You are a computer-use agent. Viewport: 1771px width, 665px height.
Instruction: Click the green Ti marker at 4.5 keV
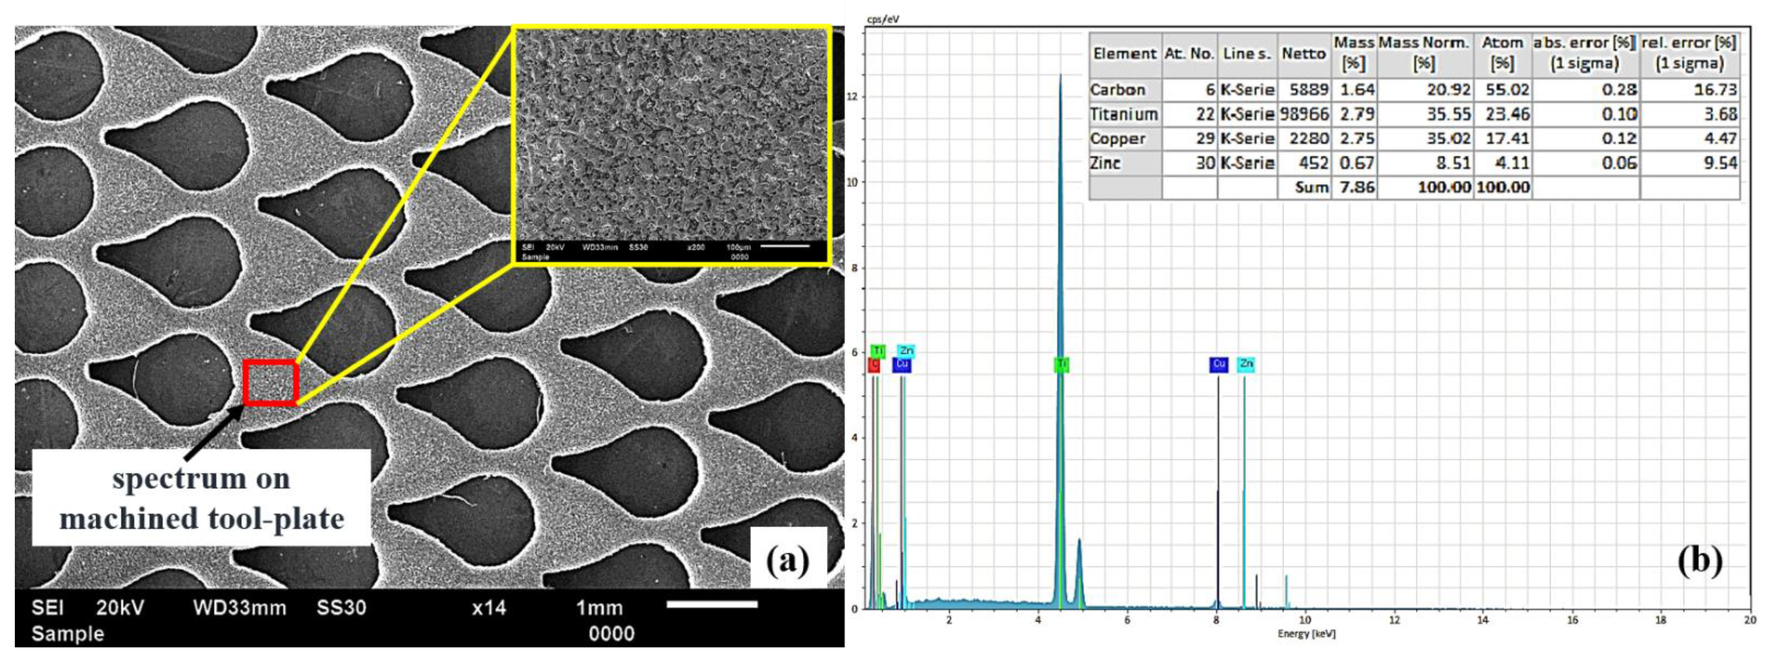point(1061,365)
